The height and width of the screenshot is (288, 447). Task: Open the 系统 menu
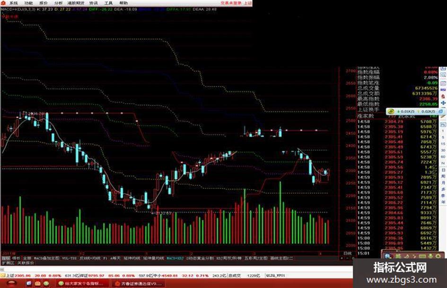(x=13, y=3)
